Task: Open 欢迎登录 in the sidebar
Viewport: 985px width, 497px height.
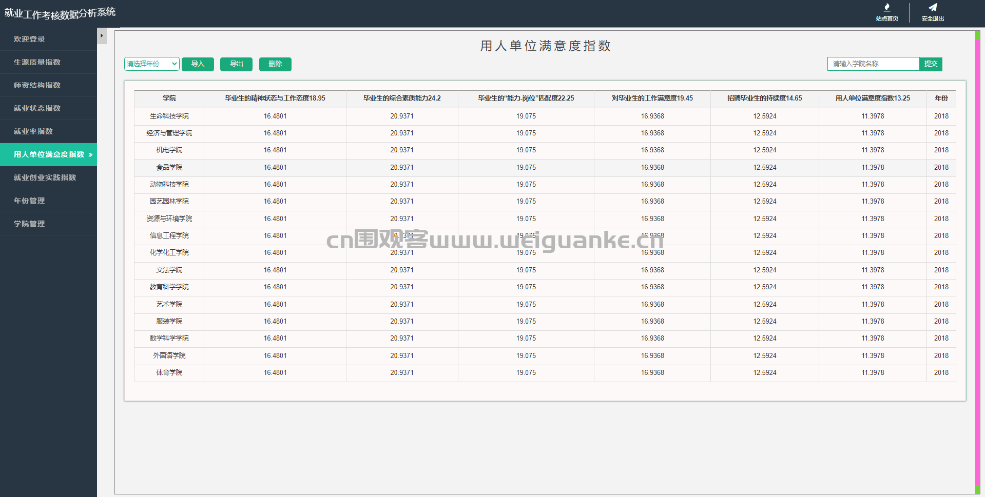Action: (48, 39)
